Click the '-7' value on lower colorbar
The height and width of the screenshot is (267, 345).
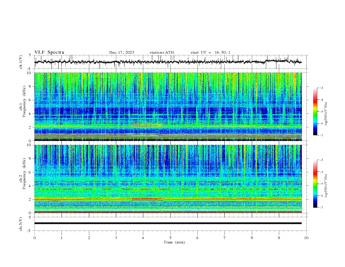(x=321, y=207)
